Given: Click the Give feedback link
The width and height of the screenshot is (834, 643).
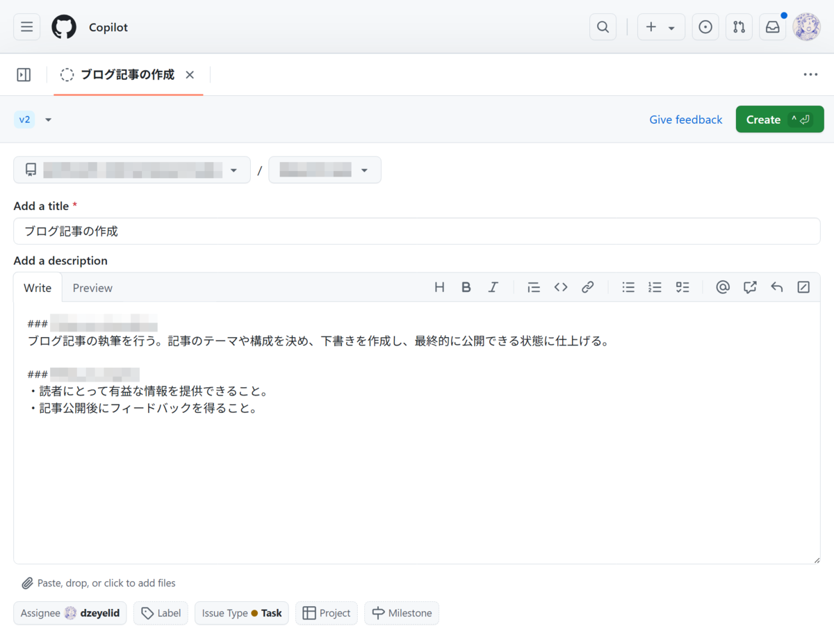Looking at the screenshot, I should click(686, 120).
